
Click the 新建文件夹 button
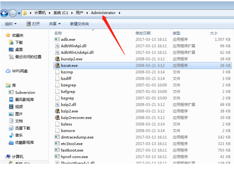(x=79, y=24)
